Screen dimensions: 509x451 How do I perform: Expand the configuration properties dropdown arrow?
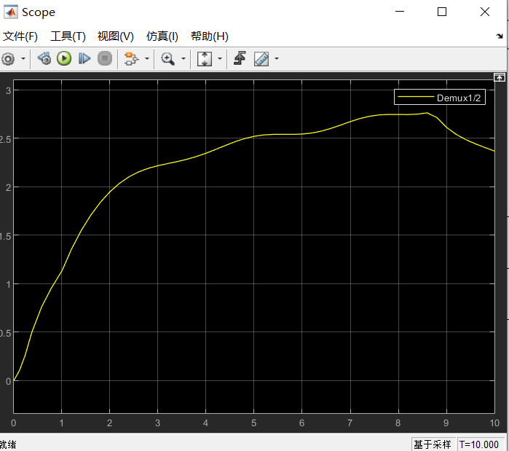pyautogui.click(x=23, y=59)
